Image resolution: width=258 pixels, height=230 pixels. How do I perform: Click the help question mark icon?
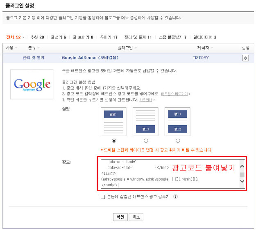(x=175, y=196)
